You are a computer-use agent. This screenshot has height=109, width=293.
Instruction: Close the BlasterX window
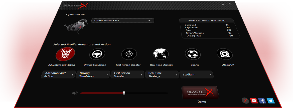tap(230, 4)
